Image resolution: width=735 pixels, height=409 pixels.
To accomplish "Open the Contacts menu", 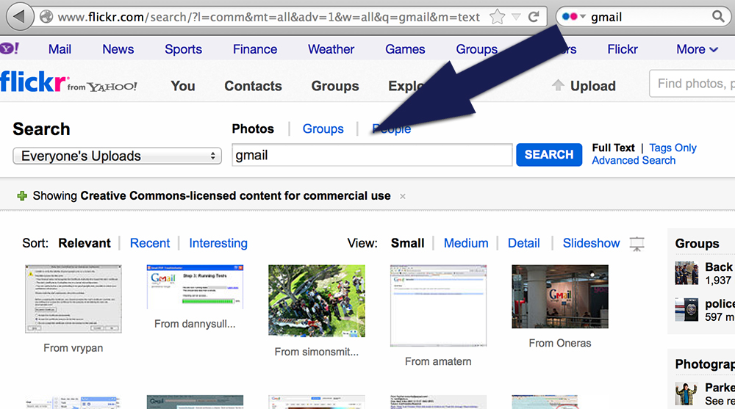I will pyautogui.click(x=253, y=86).
